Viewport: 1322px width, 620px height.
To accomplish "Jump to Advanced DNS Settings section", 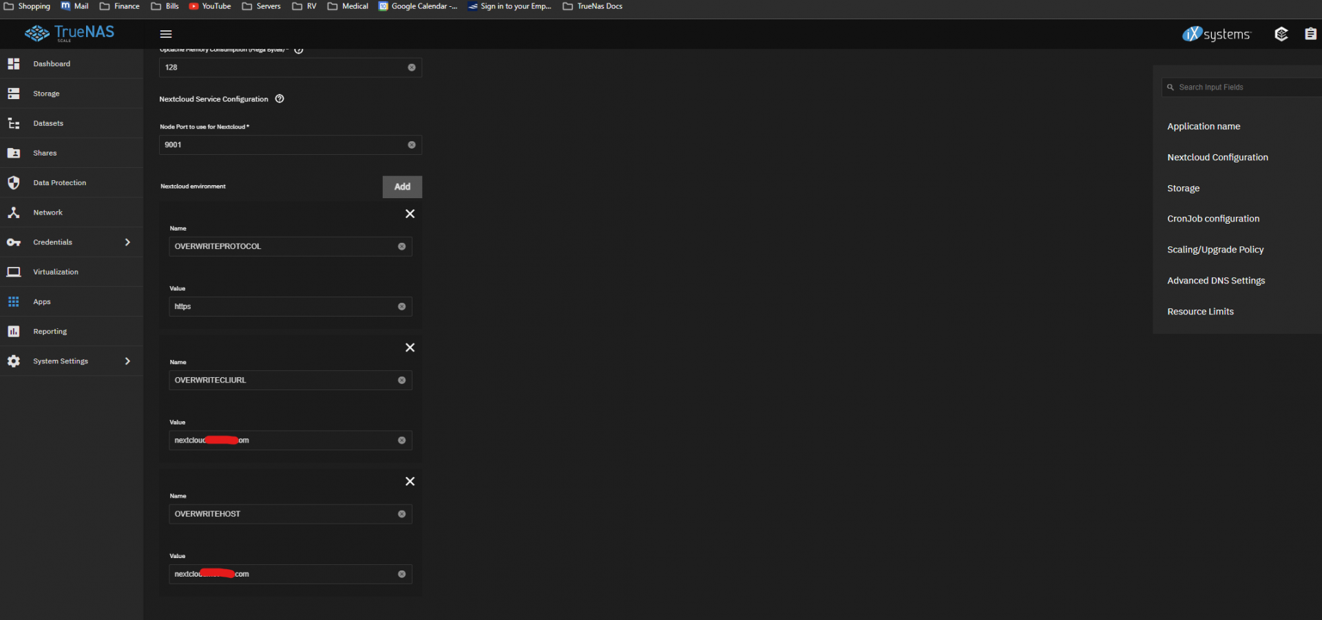I will click(x=1216, y=281).
